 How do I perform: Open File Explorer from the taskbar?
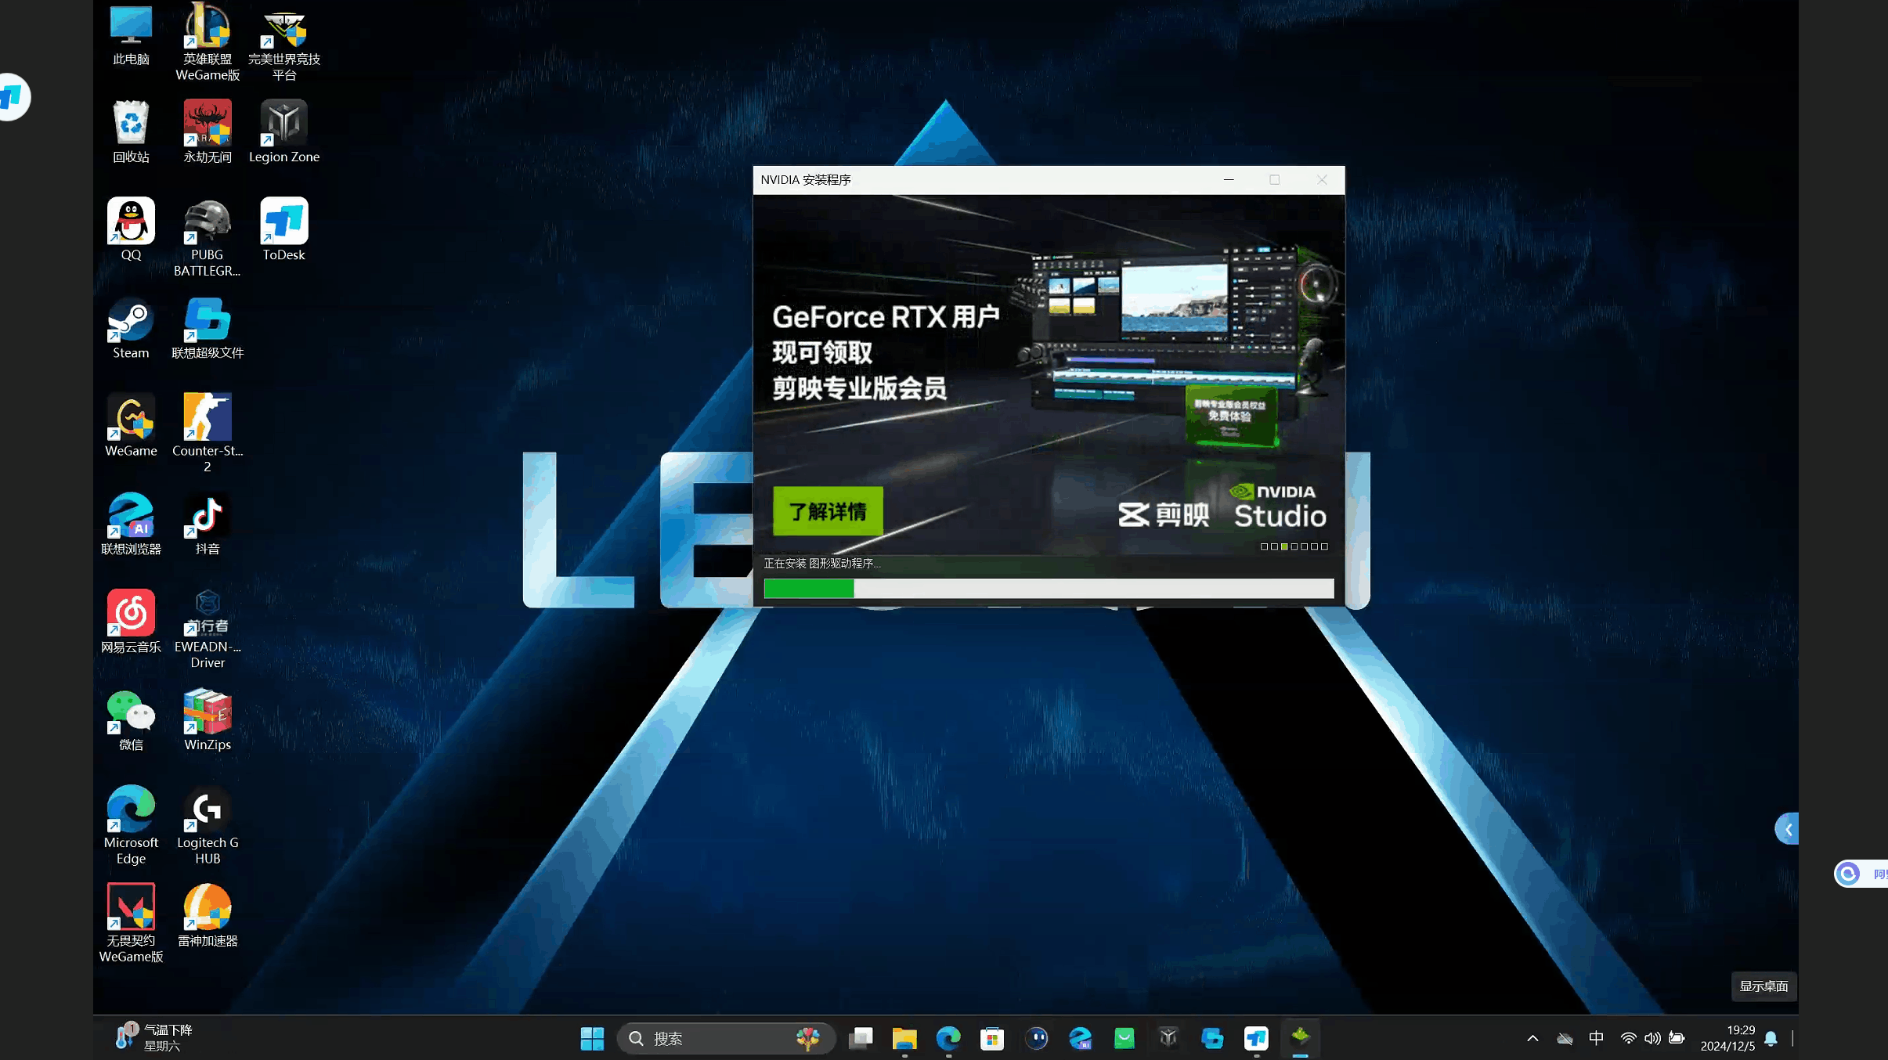904,1038
